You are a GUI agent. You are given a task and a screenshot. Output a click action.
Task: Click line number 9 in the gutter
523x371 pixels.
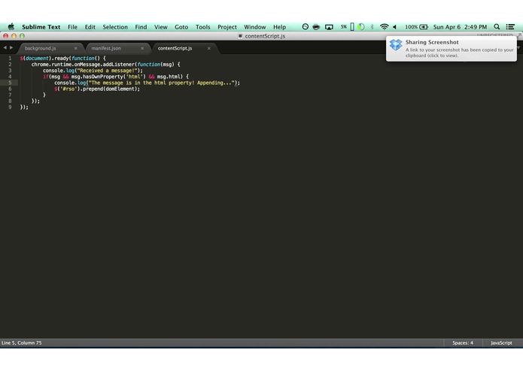point(10,107)
